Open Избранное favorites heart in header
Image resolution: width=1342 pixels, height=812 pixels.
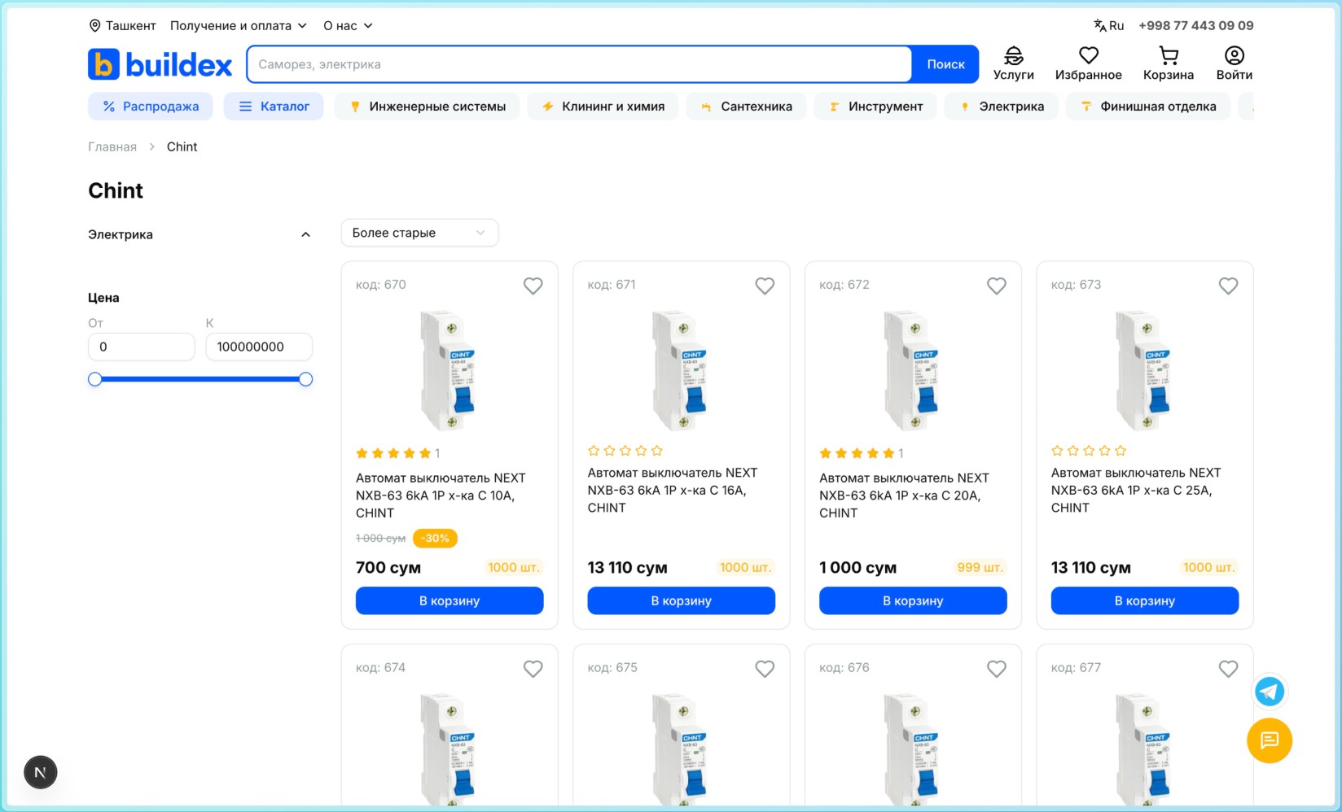1088,63
